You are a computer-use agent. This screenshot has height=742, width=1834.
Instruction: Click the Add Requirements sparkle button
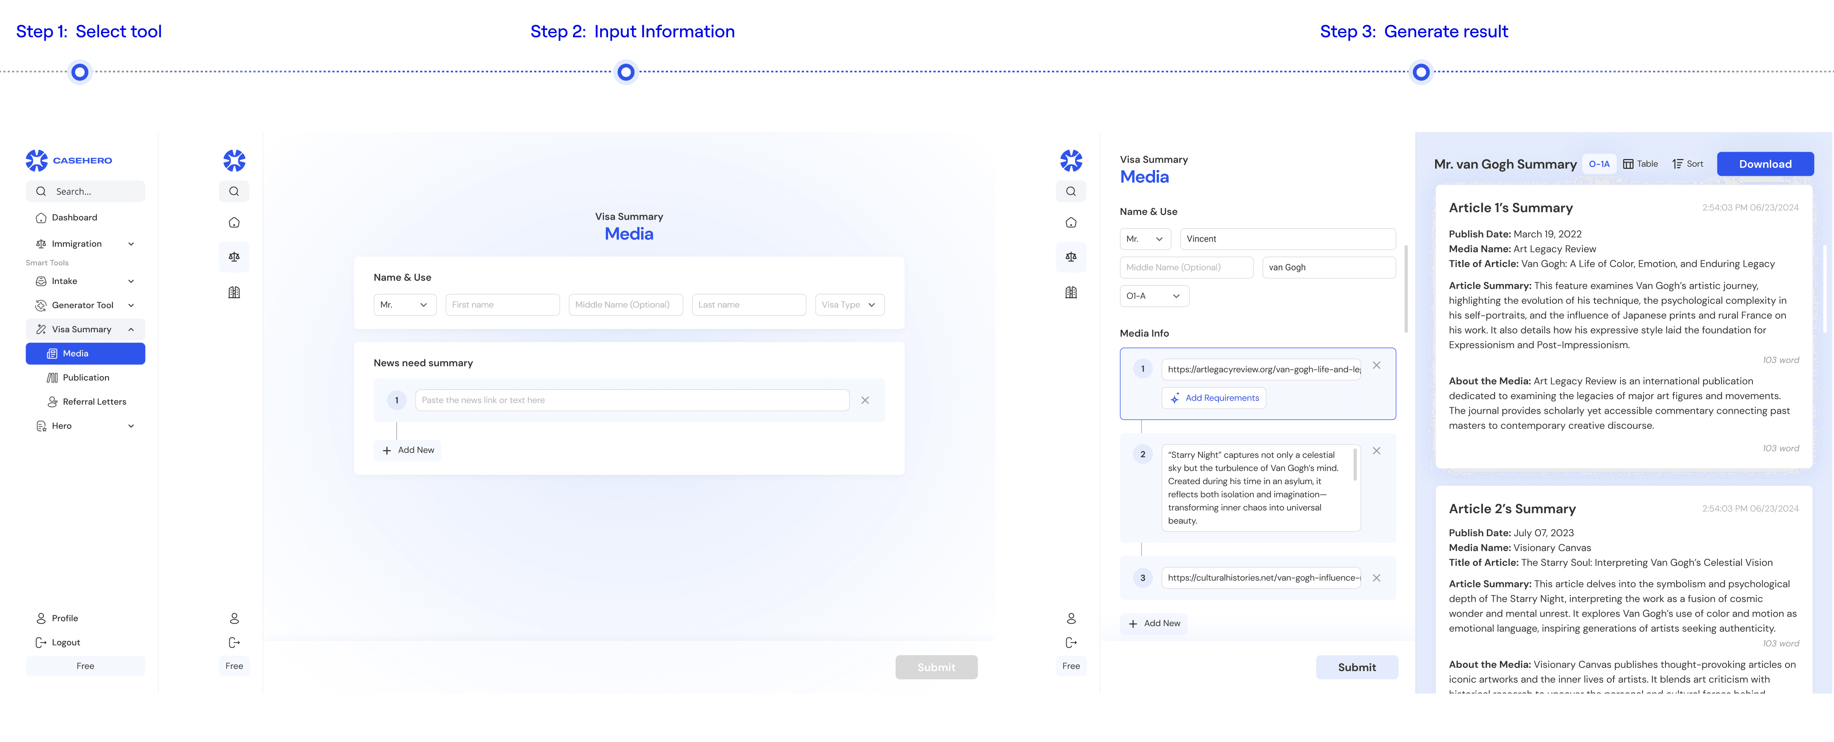point(1214,398)
